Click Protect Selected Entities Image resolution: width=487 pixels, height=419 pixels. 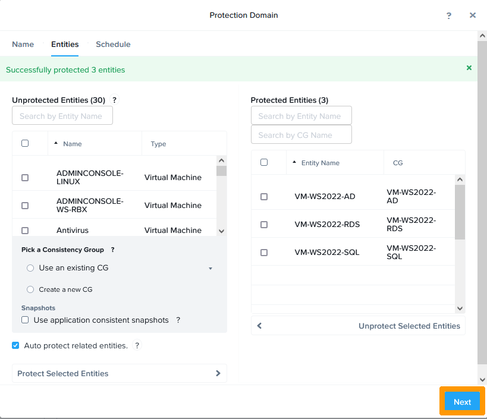[119, 373]
